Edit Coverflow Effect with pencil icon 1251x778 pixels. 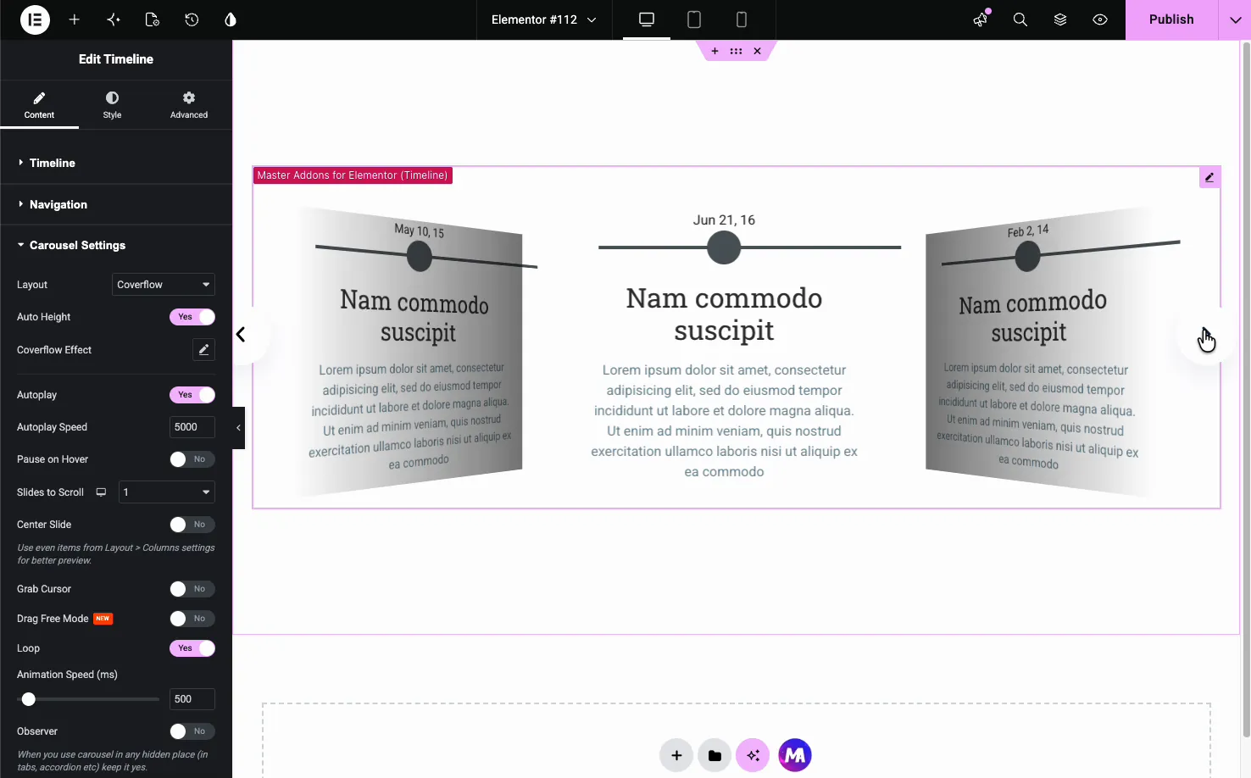[x=203, y=349]
